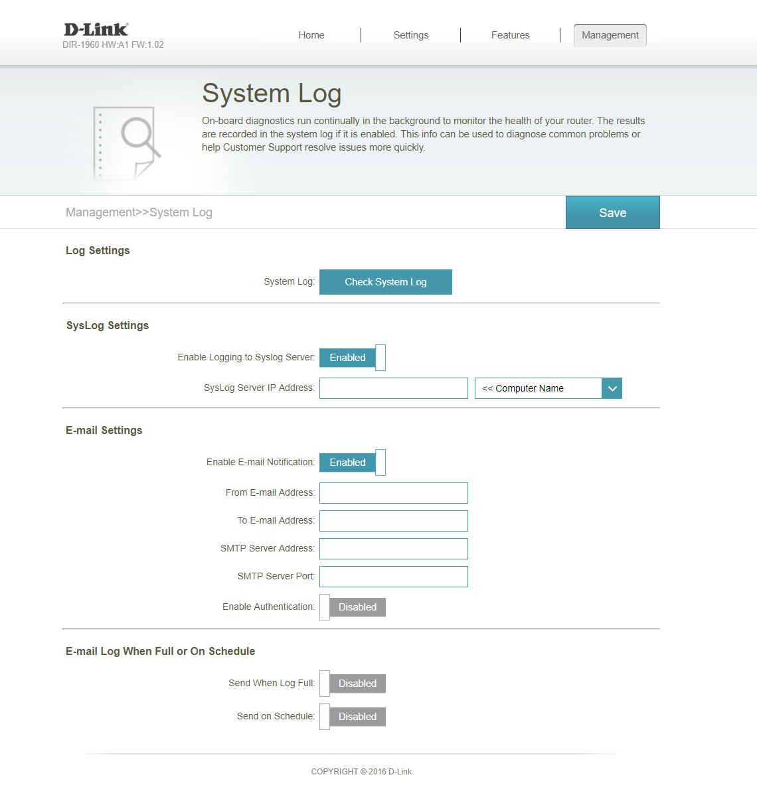Toggle Enable Authentication switch

tap(353, 607)
